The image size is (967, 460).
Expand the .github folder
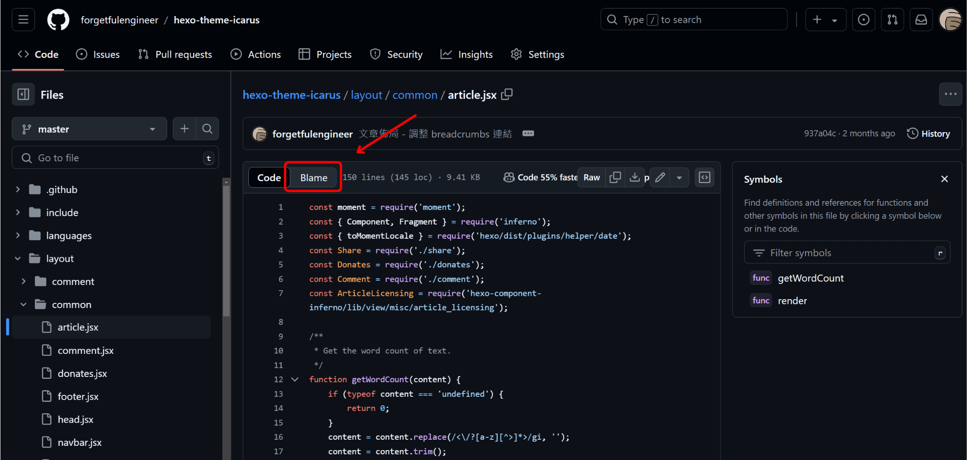18,189
